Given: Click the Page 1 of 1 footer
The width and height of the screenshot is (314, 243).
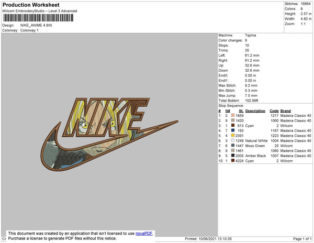Looking at the screenshot, I should point(302,239).
